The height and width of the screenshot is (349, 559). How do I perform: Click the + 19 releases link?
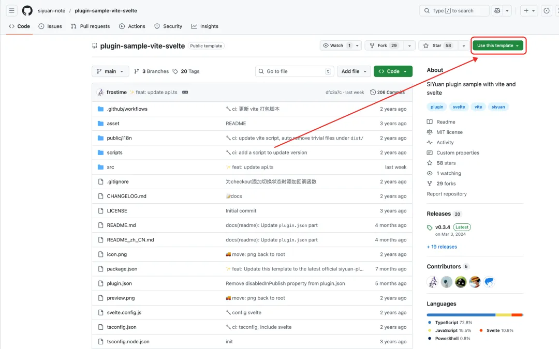point(442,247)
